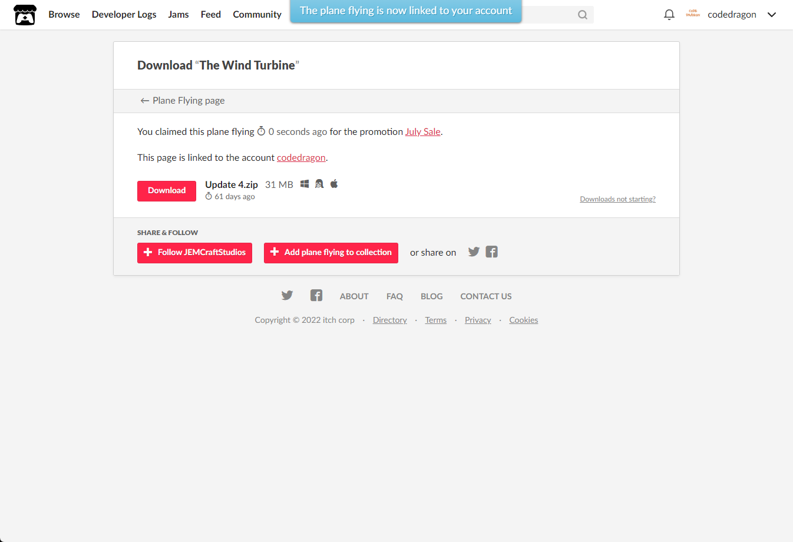
Task: Open the Feed page
Action: tap(211, 15)
